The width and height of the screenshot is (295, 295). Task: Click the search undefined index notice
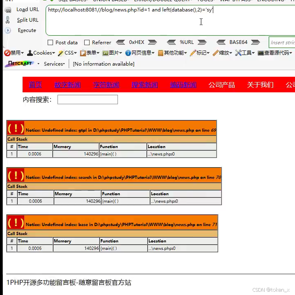point(123,177)
